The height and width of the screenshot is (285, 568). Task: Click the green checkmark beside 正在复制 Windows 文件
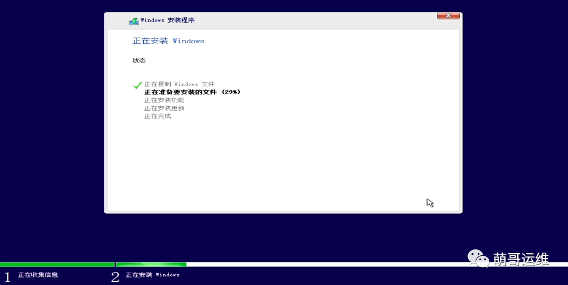click(137, 85)
